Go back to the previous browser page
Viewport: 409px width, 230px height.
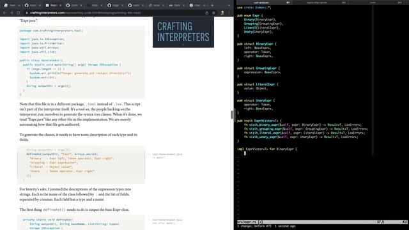[x=4, y=13]
